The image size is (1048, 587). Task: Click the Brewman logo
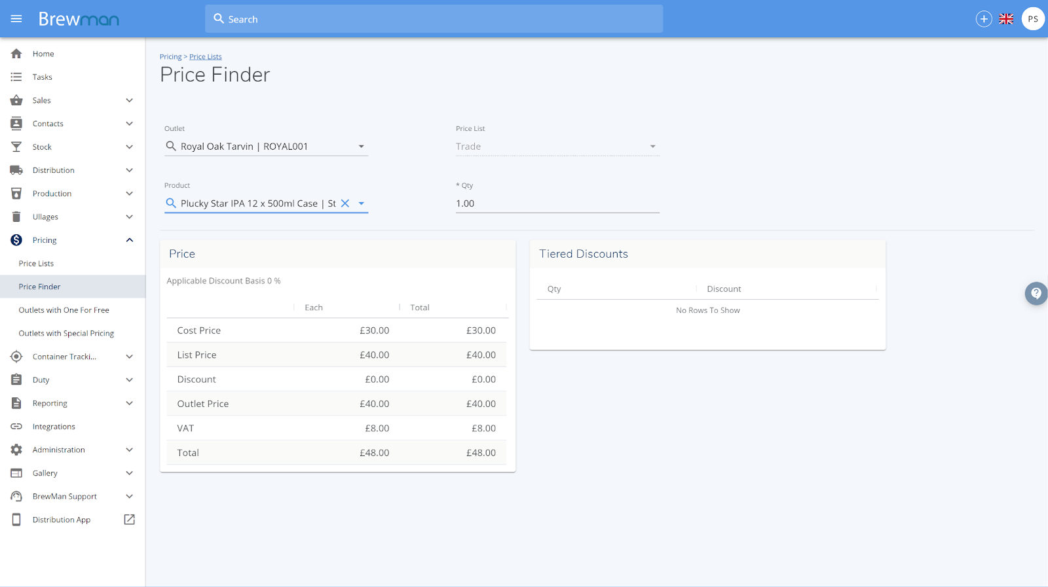click(x=79, y=19)
